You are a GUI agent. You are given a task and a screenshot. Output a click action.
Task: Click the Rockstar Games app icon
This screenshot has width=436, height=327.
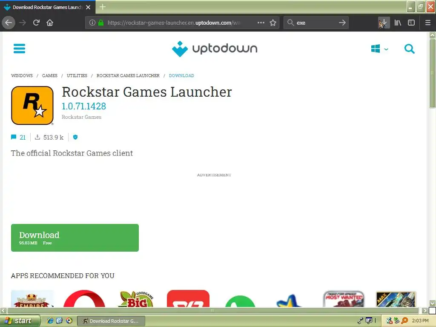[32, 106]
